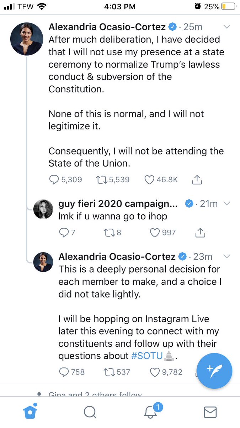
Task: Open guy fieri 2020 campaign profile picture
Action: (43, 209)
